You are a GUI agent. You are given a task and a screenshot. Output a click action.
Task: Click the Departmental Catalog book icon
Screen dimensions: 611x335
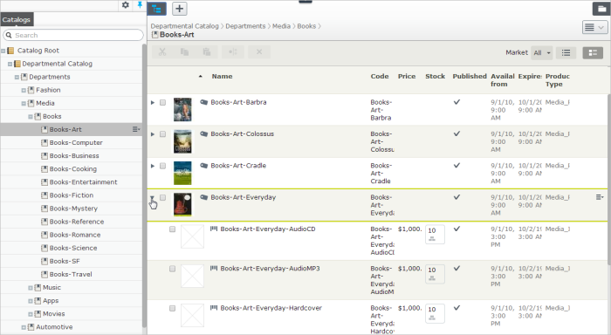point(17,64)
